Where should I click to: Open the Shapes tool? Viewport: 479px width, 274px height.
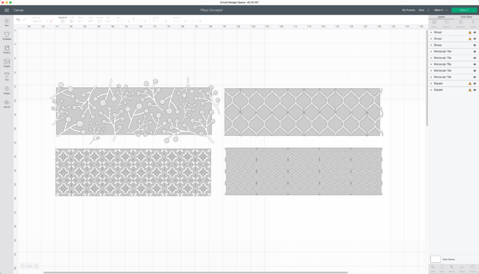[7, 90]
